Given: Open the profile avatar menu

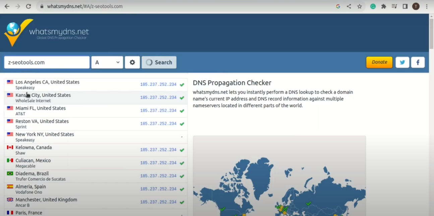Looking at the screenshot, I should coord(416,6).
